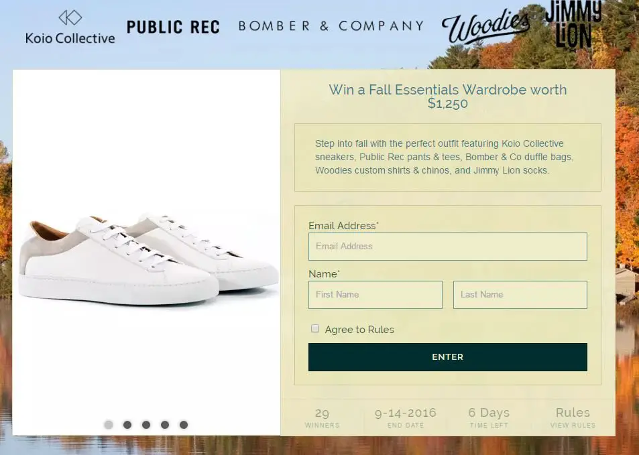Viewport: 639px width, 455px height.
Task: Select the second carousel navigation dot
Action: point(127,424)
